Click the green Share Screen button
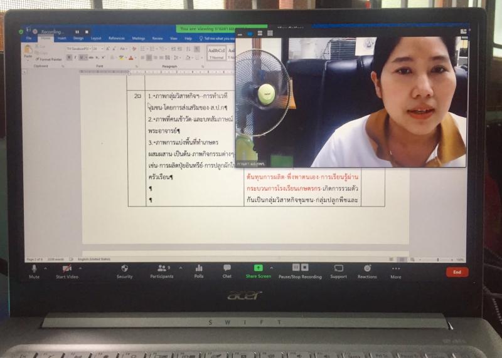This screenshot has height=358, width=502. [259, 272]
